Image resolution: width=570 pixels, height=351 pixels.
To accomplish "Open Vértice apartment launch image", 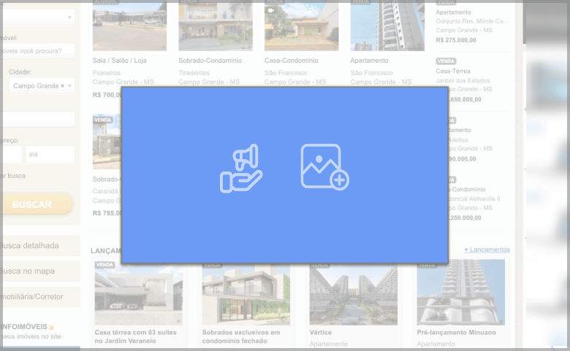I will (354, 293).
